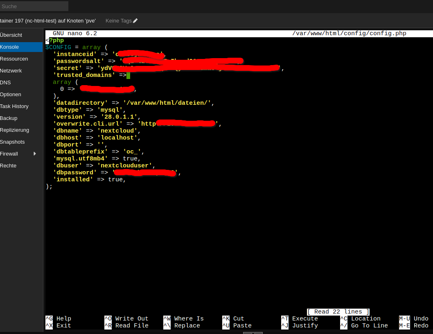Click the Suche search field
The image size is (433, 334).
34,6
